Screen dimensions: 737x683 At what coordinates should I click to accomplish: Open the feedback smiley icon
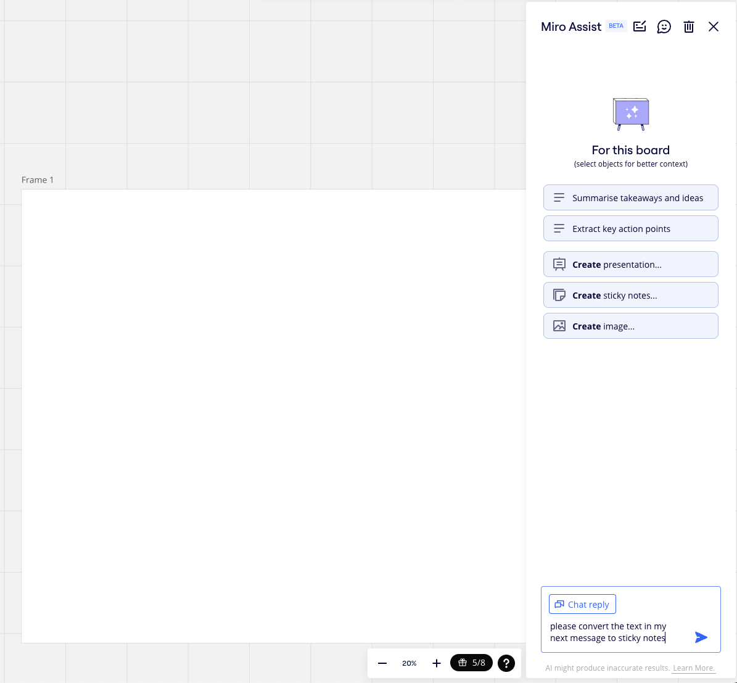point(664,27)
